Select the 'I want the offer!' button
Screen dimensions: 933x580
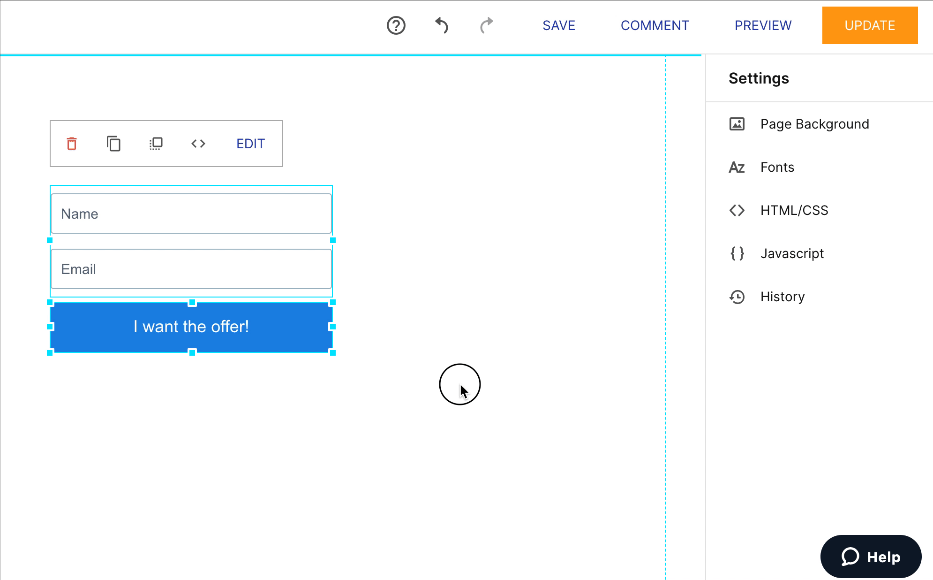coord(191,327)
